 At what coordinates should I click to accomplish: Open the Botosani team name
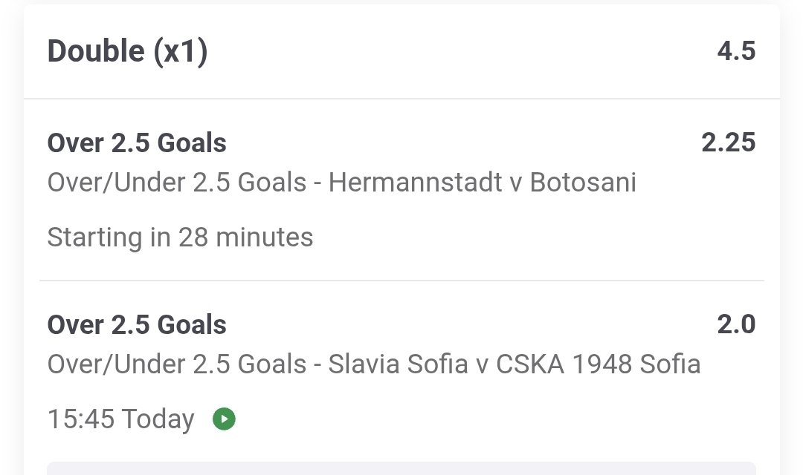coord(583,183)
